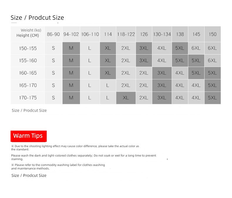This screenshot has width=232, height=198.
Task: Click the 150-155 height row label
Action: [28, 48]
